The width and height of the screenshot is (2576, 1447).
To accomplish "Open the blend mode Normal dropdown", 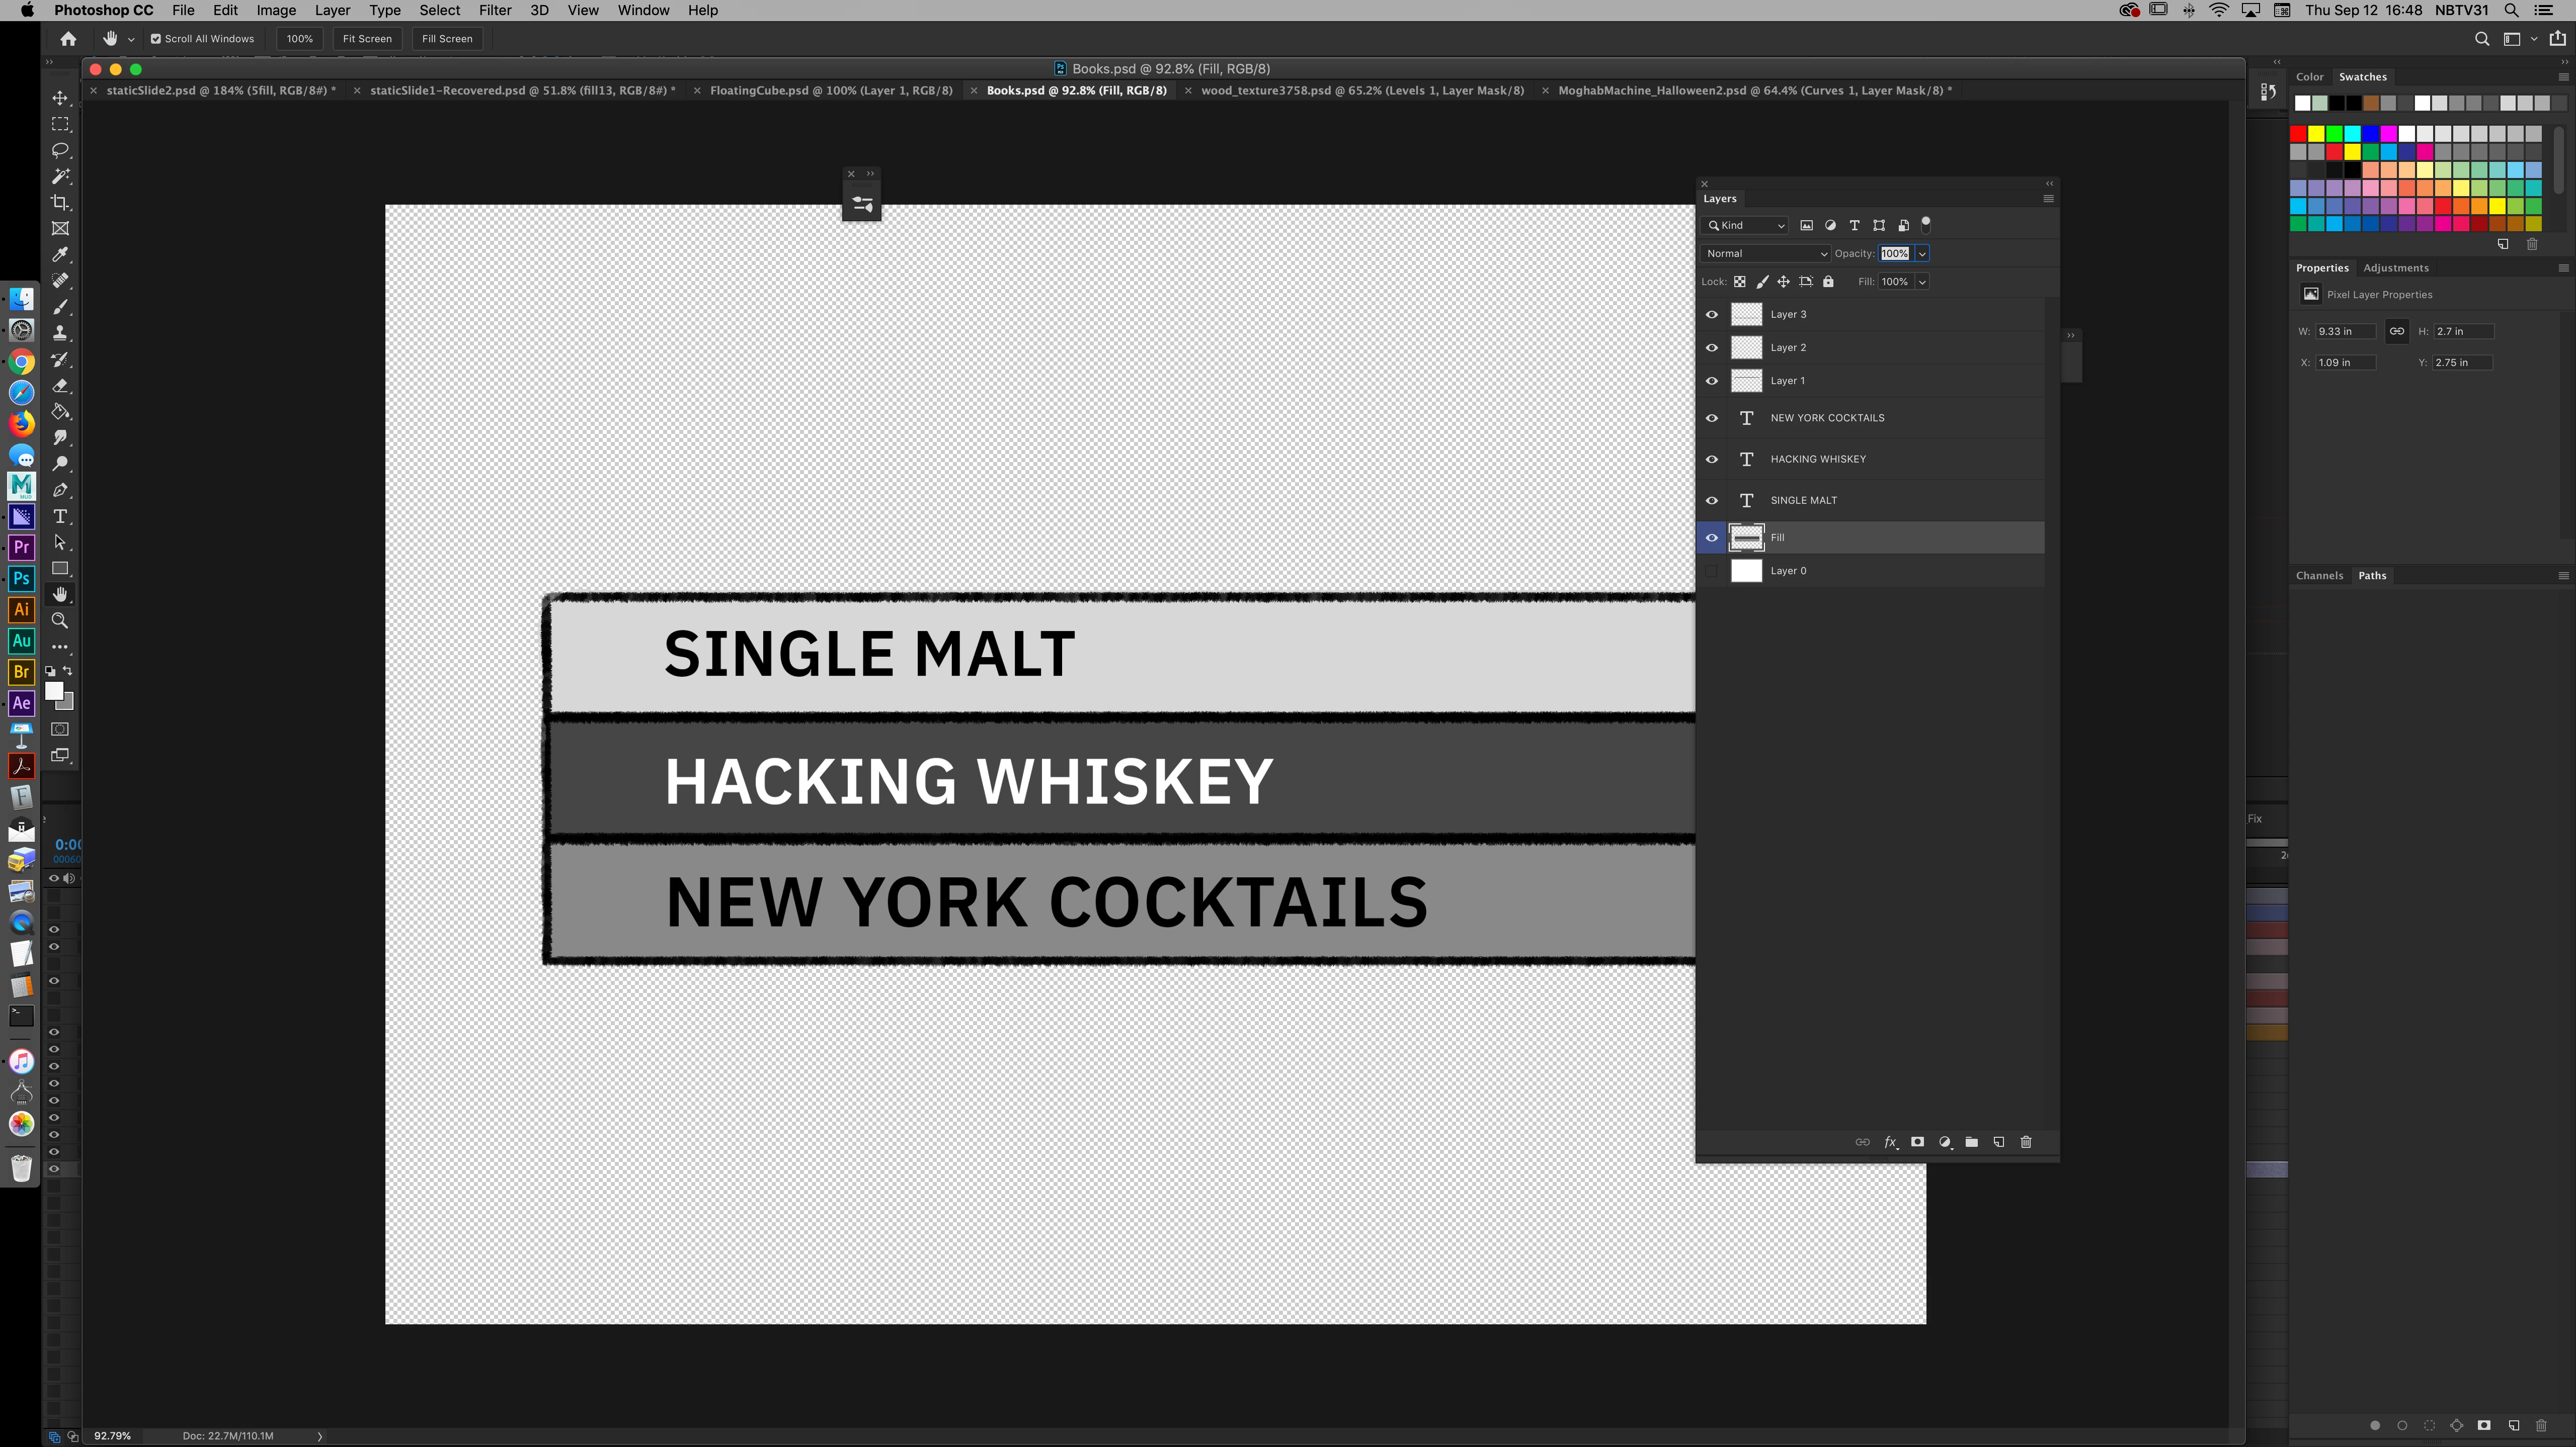I will (1765, 254).
